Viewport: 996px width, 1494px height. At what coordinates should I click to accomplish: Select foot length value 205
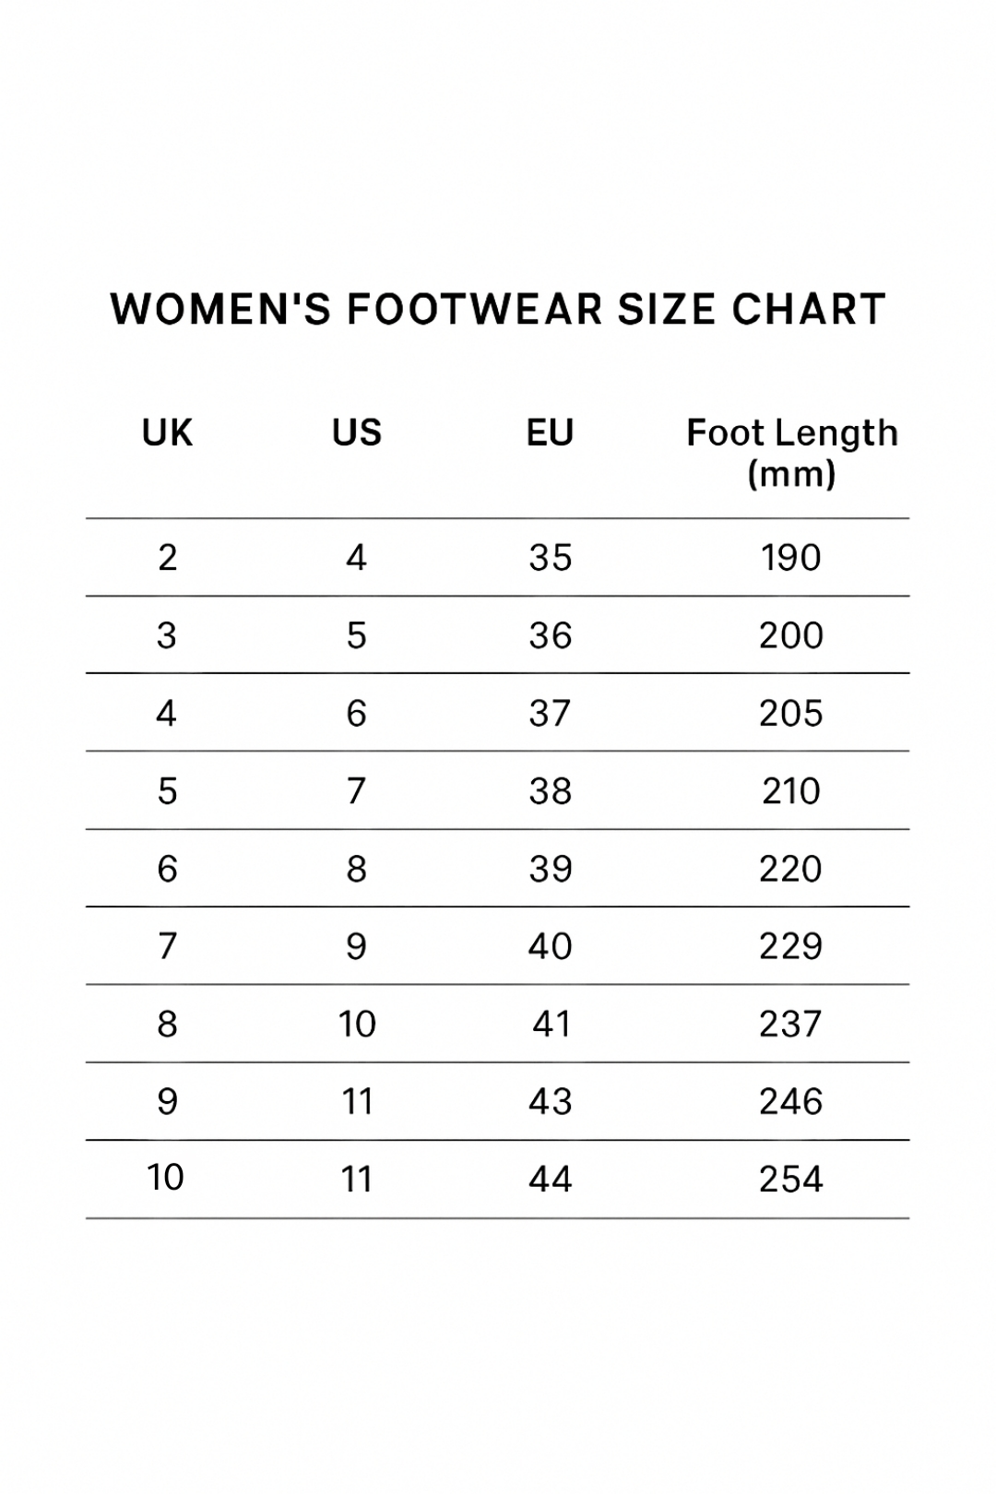[790, 713]
